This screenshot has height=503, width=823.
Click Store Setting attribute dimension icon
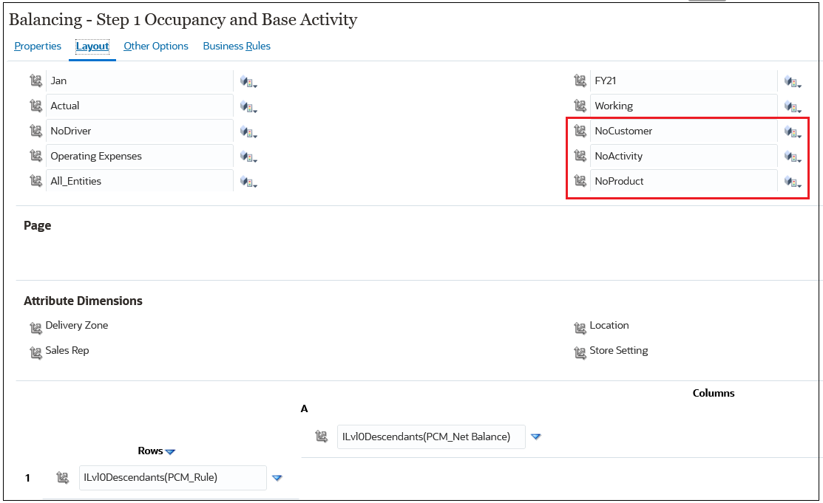pyautogui.click(x=580, y=353)
